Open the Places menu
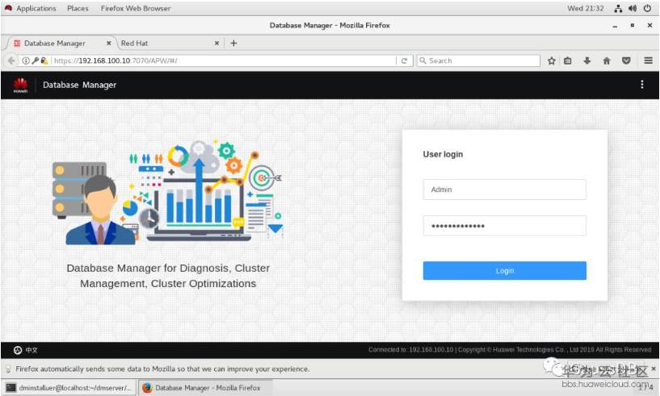The width and height of the screenshot is (660, 396). point(78,8)
